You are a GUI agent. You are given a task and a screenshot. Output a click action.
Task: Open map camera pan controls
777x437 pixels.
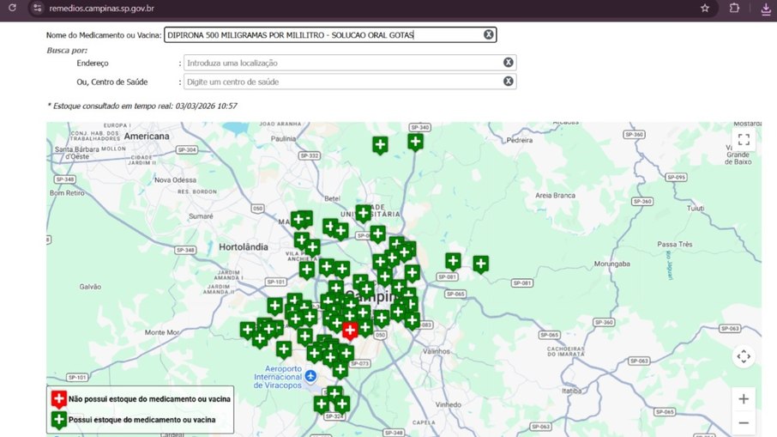pyautogui.click(x=744, y=356)
